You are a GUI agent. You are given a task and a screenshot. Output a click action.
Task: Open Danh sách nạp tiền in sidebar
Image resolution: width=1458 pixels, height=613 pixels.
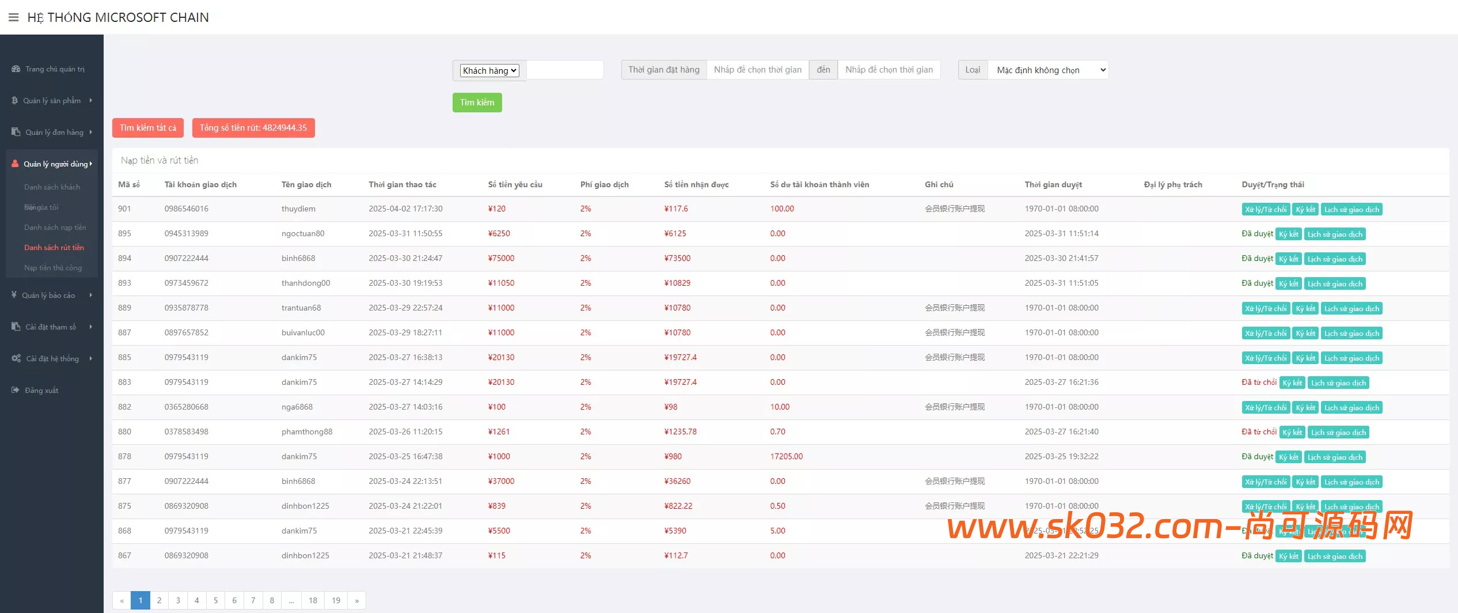point(55,228)
